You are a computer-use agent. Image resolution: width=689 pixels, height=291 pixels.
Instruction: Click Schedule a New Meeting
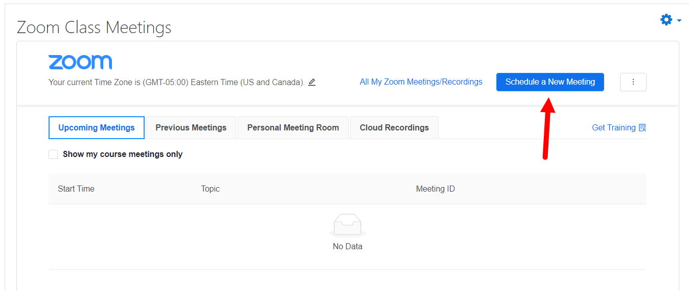(550, 82)
